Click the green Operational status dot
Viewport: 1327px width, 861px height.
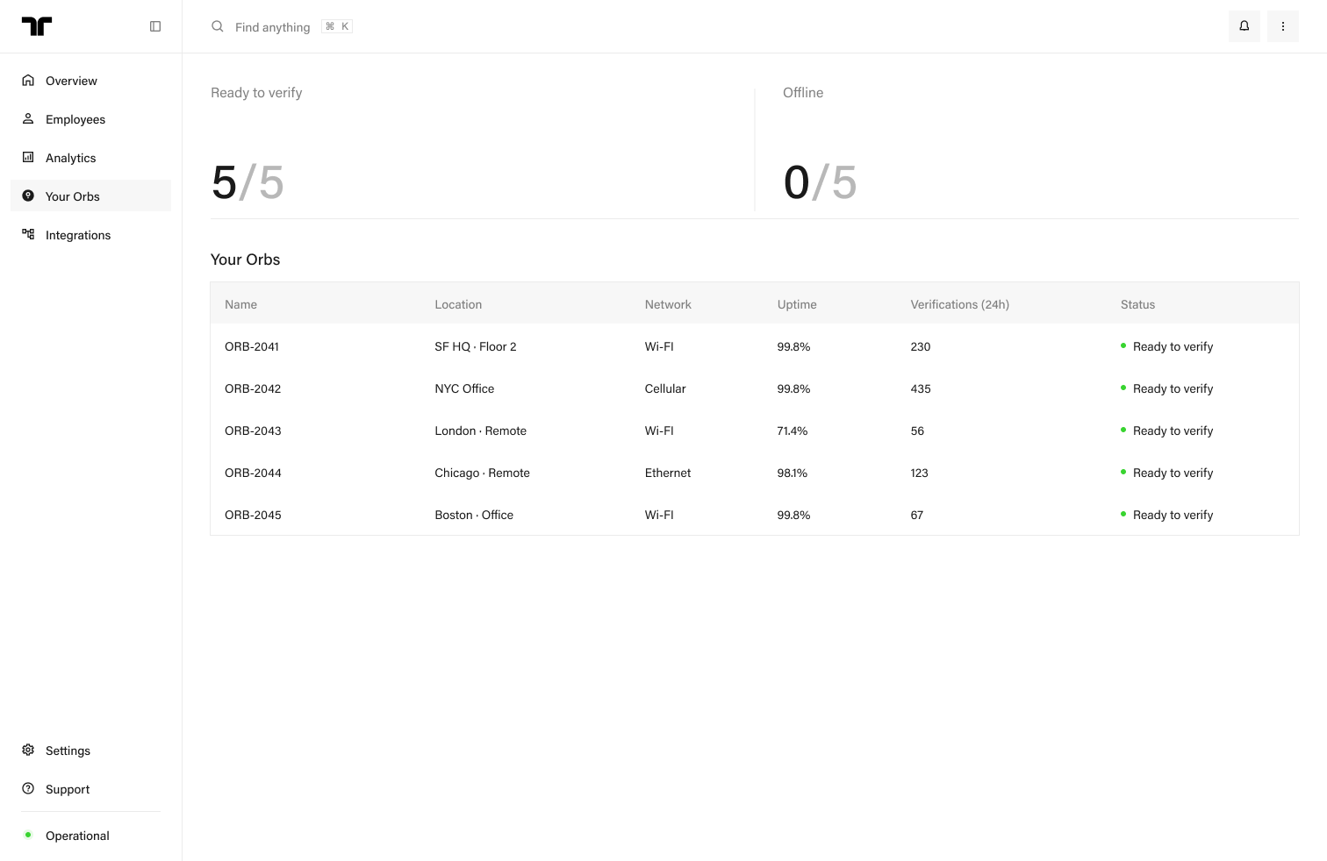(28, 836)
